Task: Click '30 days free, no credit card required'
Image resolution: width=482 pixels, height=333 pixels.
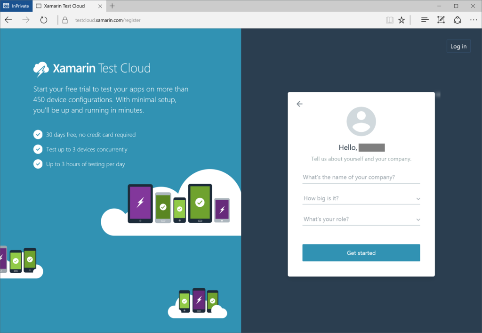Action: pyautogui.click(x=91, y=135)
